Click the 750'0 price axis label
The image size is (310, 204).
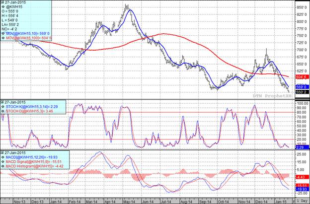pyautogui.click(x=302, y=36)
